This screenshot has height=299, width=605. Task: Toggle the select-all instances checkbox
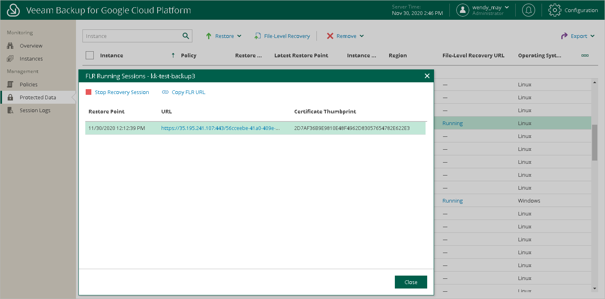[90, 55]
